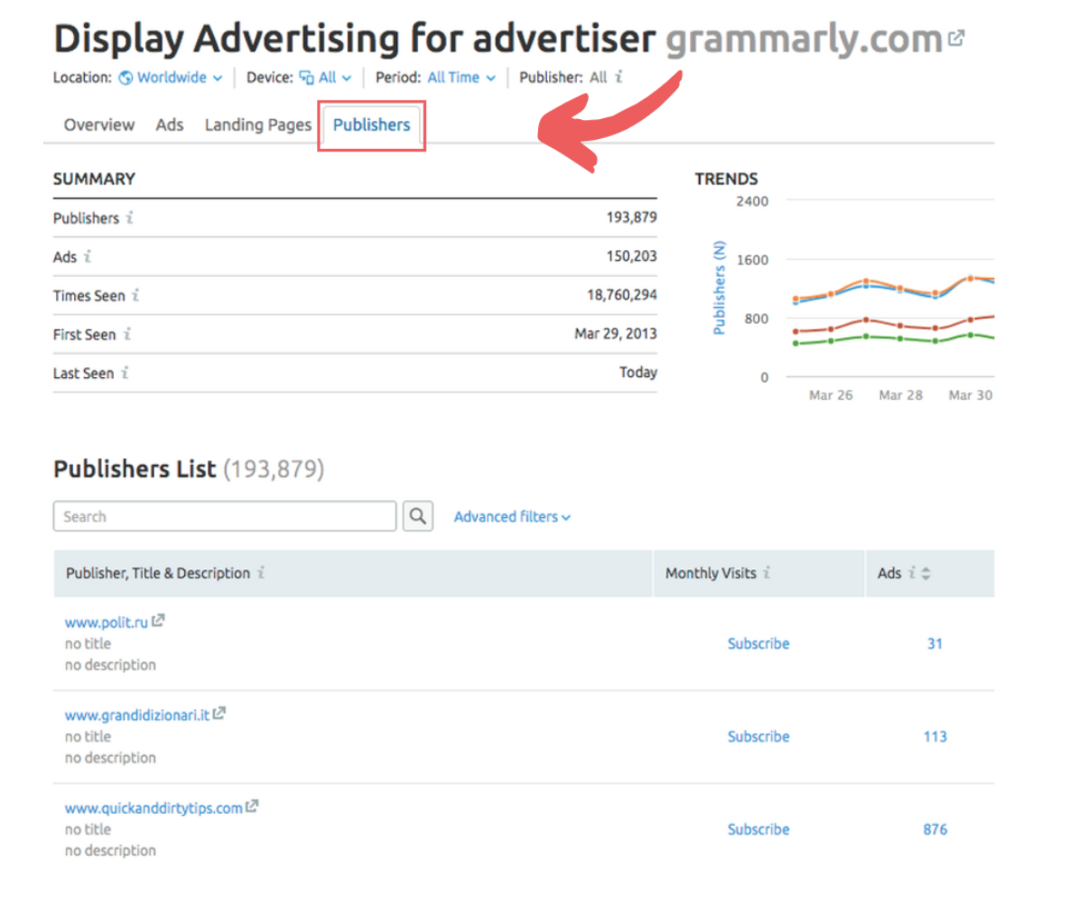Click the magnifier search button
1069x897 pixels.
click(418, 516)
